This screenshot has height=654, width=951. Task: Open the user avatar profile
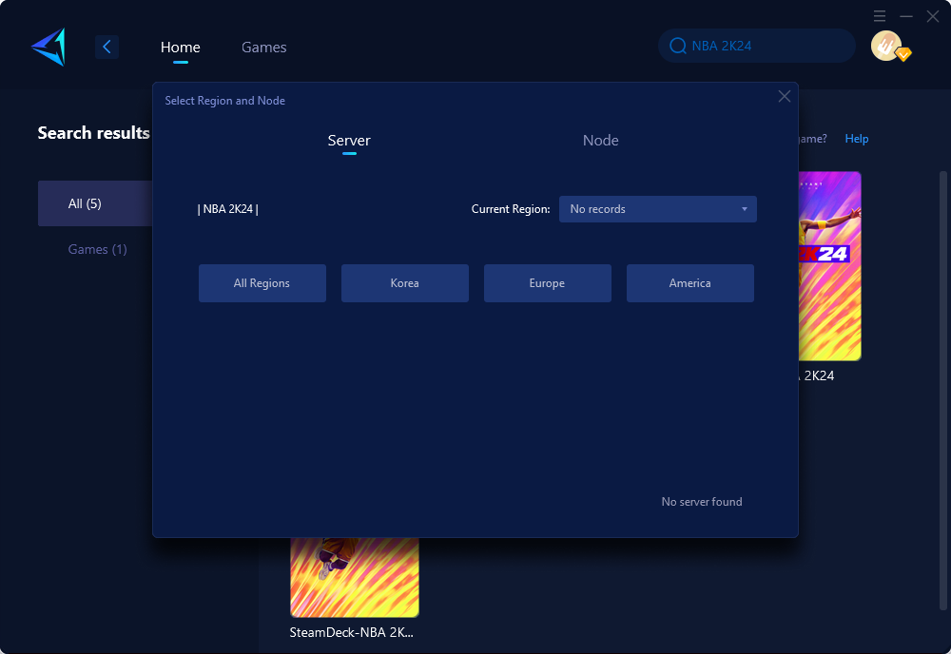pos(886,46)
